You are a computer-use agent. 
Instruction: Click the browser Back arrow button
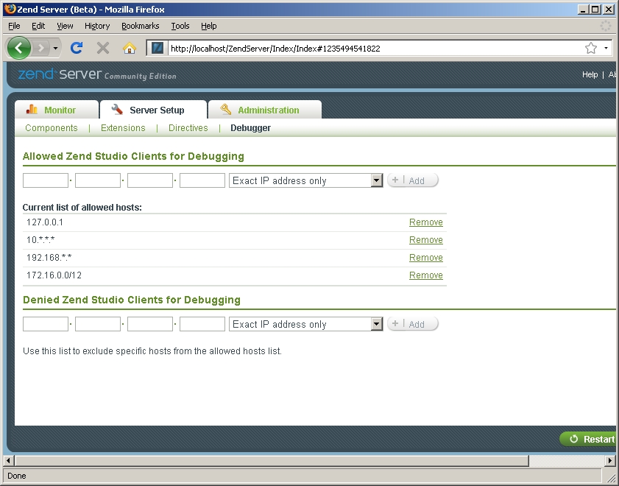click(x=20, y=48)
